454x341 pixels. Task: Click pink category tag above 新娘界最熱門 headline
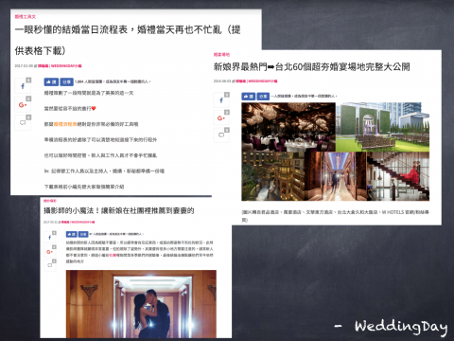pyautogui.click(x=221, y=55)
